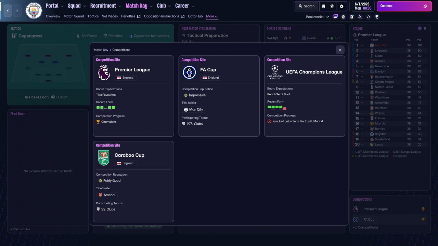Click the Liverpool row in league table
This screenshot has height=246, width=438.
click(390, 51)
